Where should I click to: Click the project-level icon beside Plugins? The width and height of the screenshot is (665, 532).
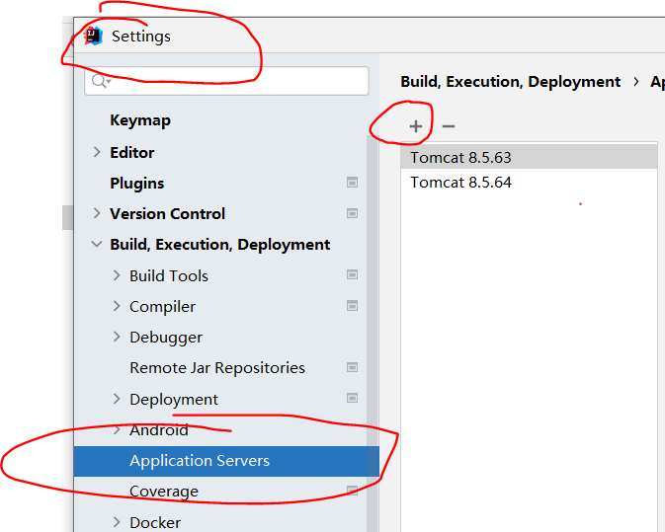(x=352, y=183)
